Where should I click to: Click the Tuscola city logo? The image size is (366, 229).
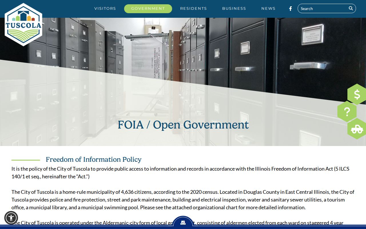(x=23, y=25)
